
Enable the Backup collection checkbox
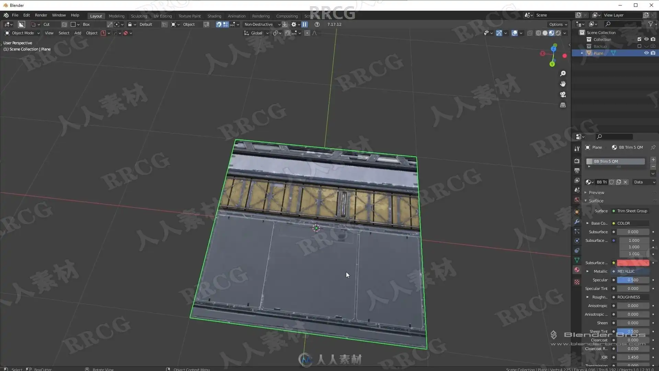[x=639, y=46]
